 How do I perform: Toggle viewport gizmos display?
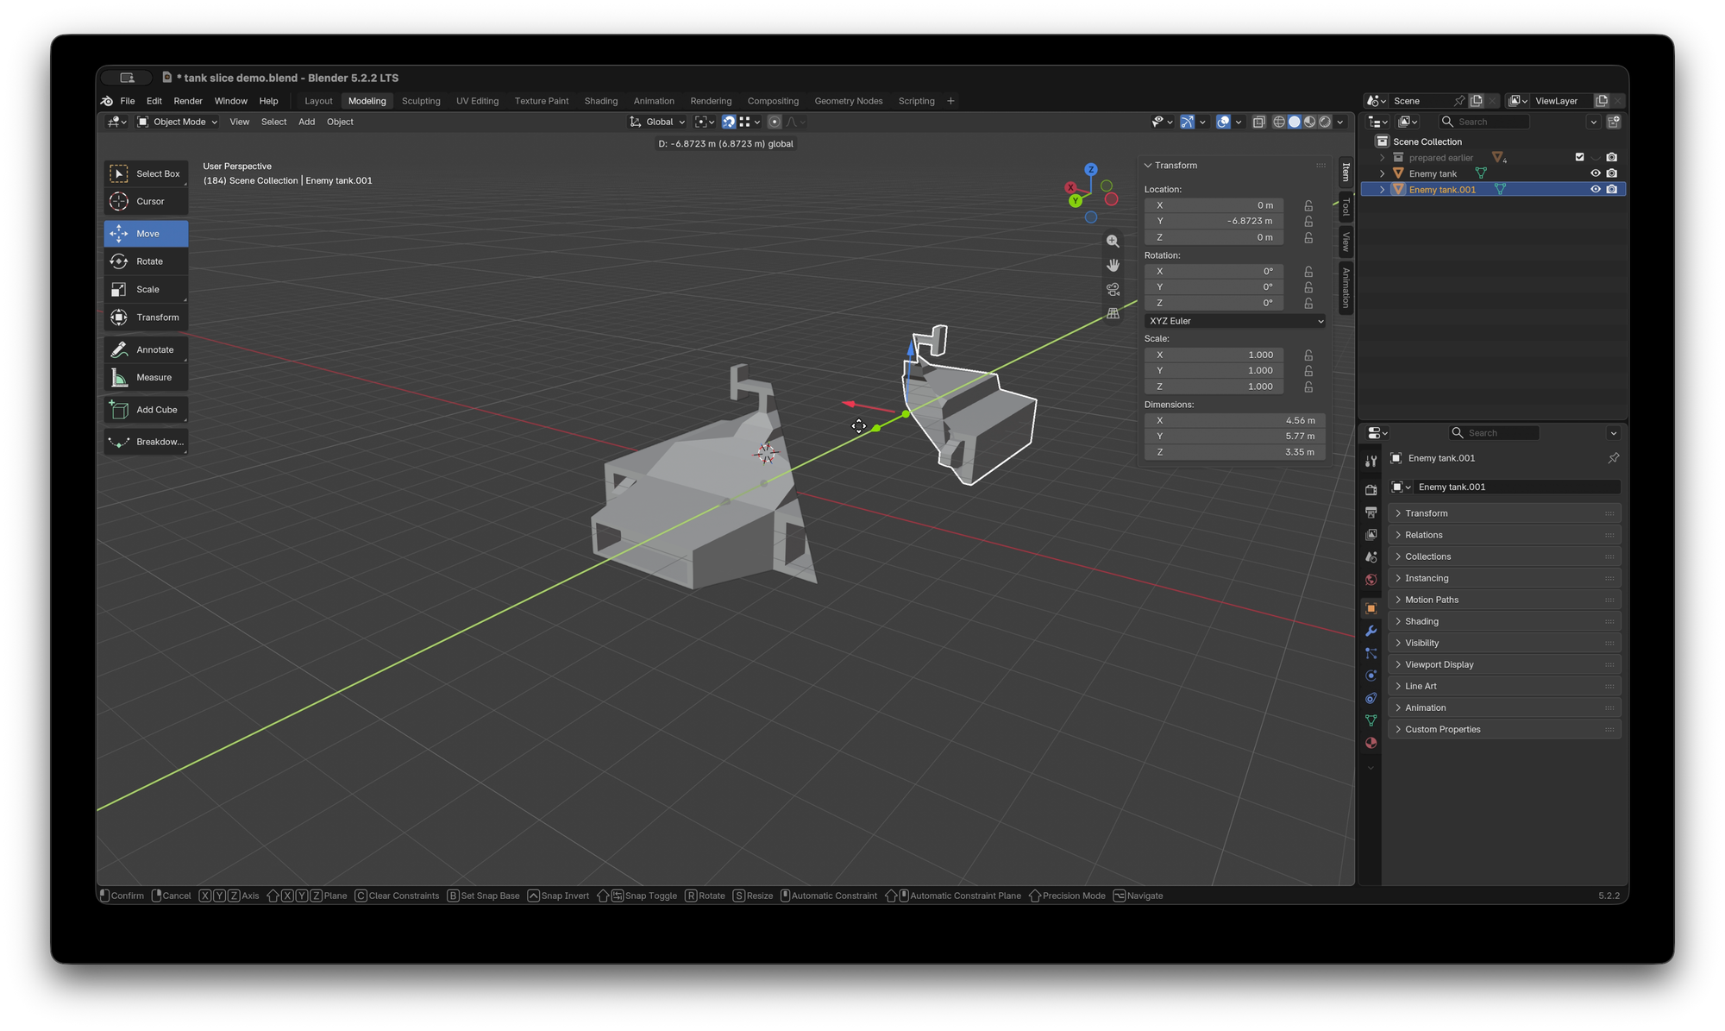(x=1188, y=122)
